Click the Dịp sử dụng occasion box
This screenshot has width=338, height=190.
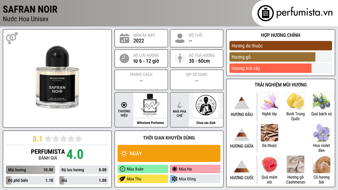[197, 80]
